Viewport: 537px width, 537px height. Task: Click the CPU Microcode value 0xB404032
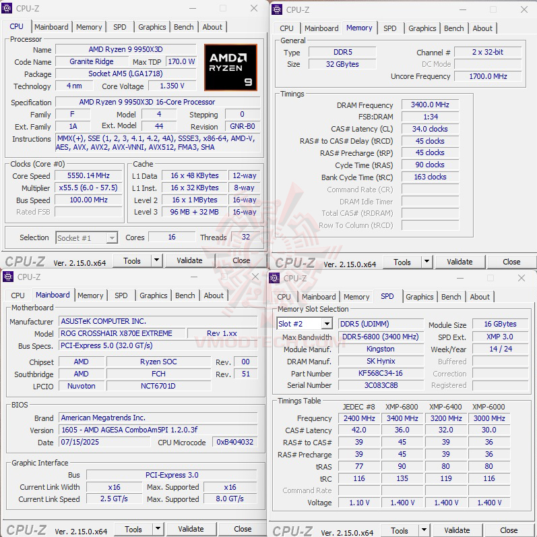coord(234,442)
